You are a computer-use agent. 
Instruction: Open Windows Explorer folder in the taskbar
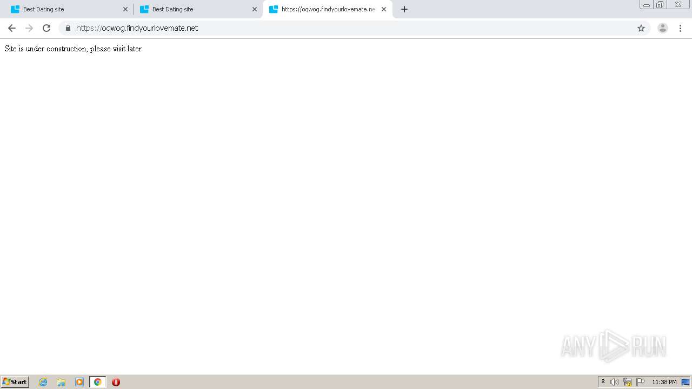tap(61, 382)
